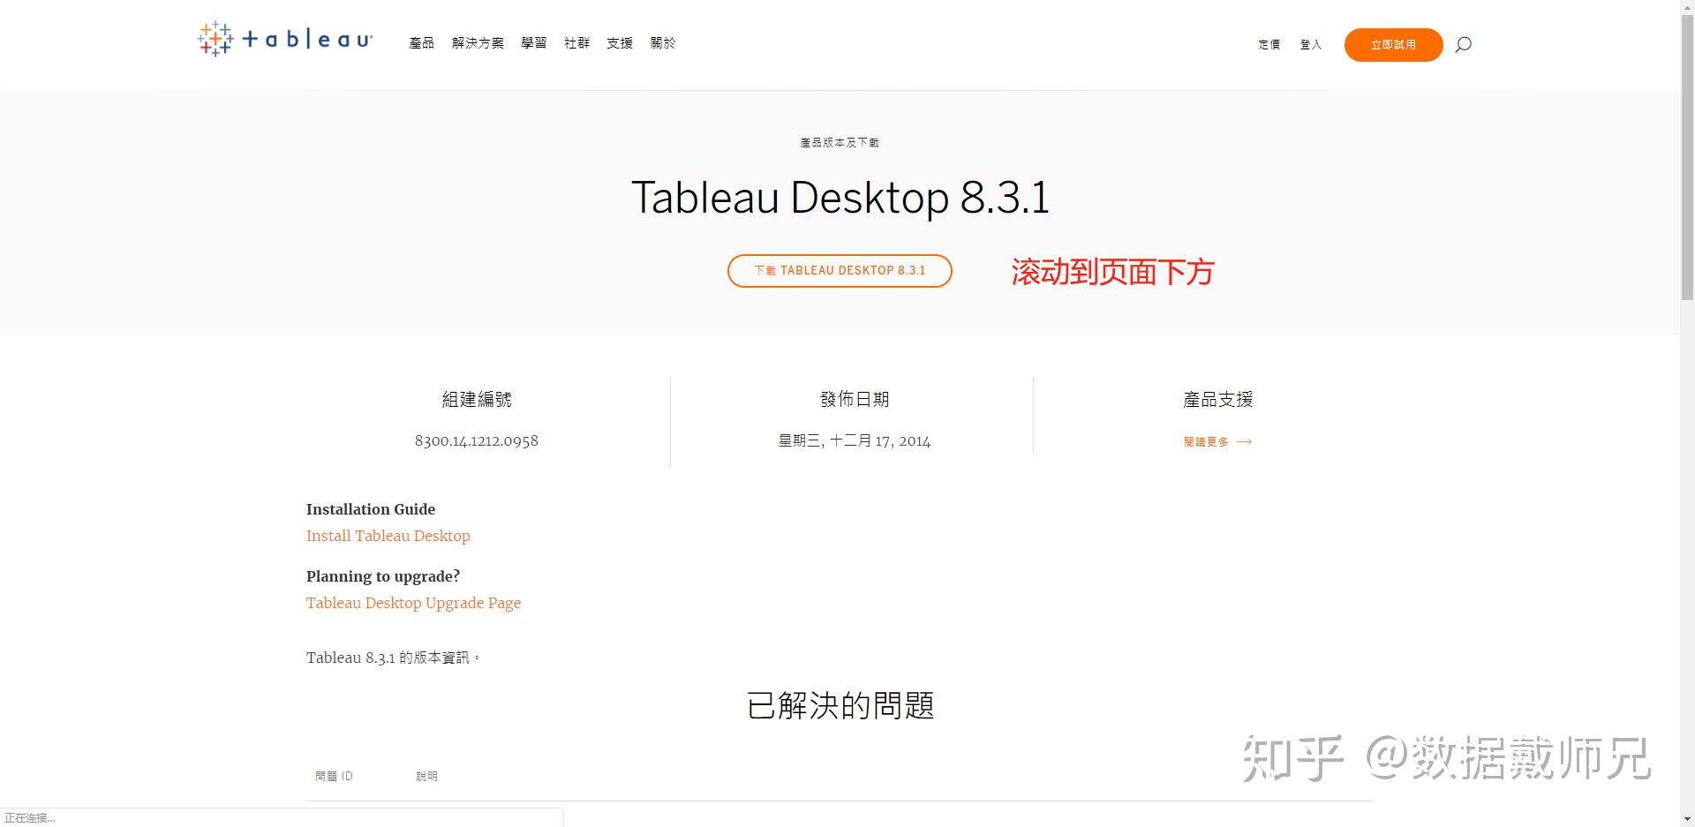Click the 說明 column header
The image size is (1695, 827).
pyautogui.click(x=426, y=776)
